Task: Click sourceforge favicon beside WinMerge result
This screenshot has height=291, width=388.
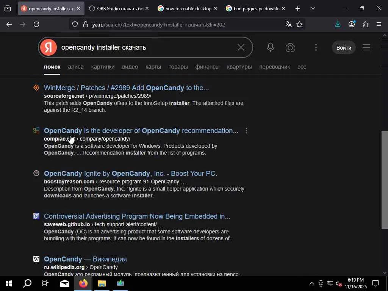Action: pos(36,88)
